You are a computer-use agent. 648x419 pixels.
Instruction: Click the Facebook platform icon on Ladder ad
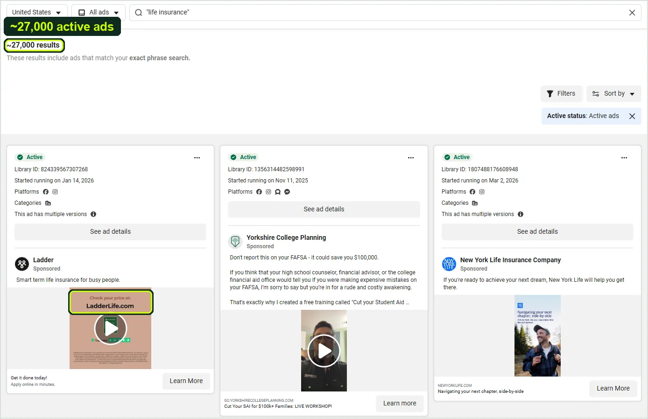pyautogui.click(x=46, y=192)
